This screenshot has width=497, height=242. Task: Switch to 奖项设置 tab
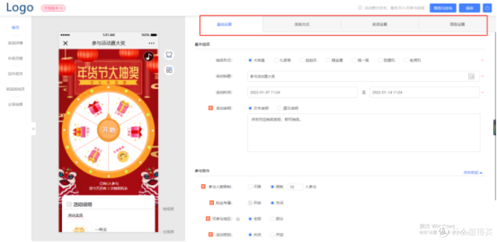coord(379,24)
